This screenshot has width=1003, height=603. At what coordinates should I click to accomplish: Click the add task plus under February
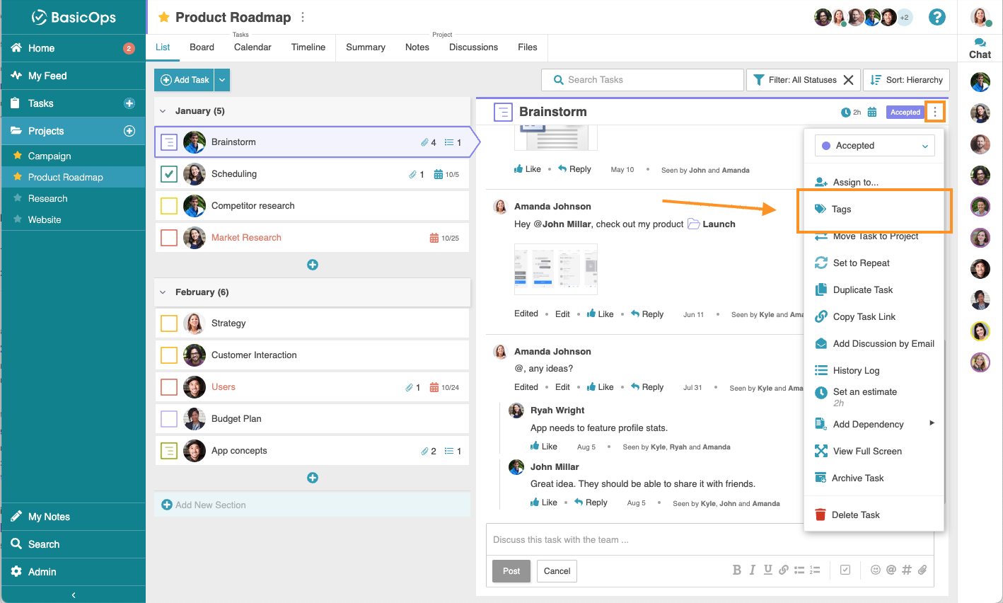point(313,478)
